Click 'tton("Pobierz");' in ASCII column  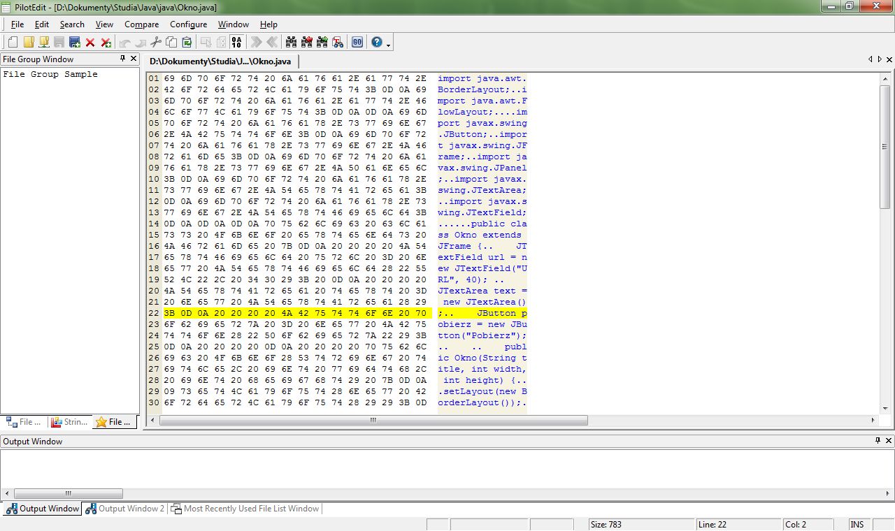click(482, 335)
